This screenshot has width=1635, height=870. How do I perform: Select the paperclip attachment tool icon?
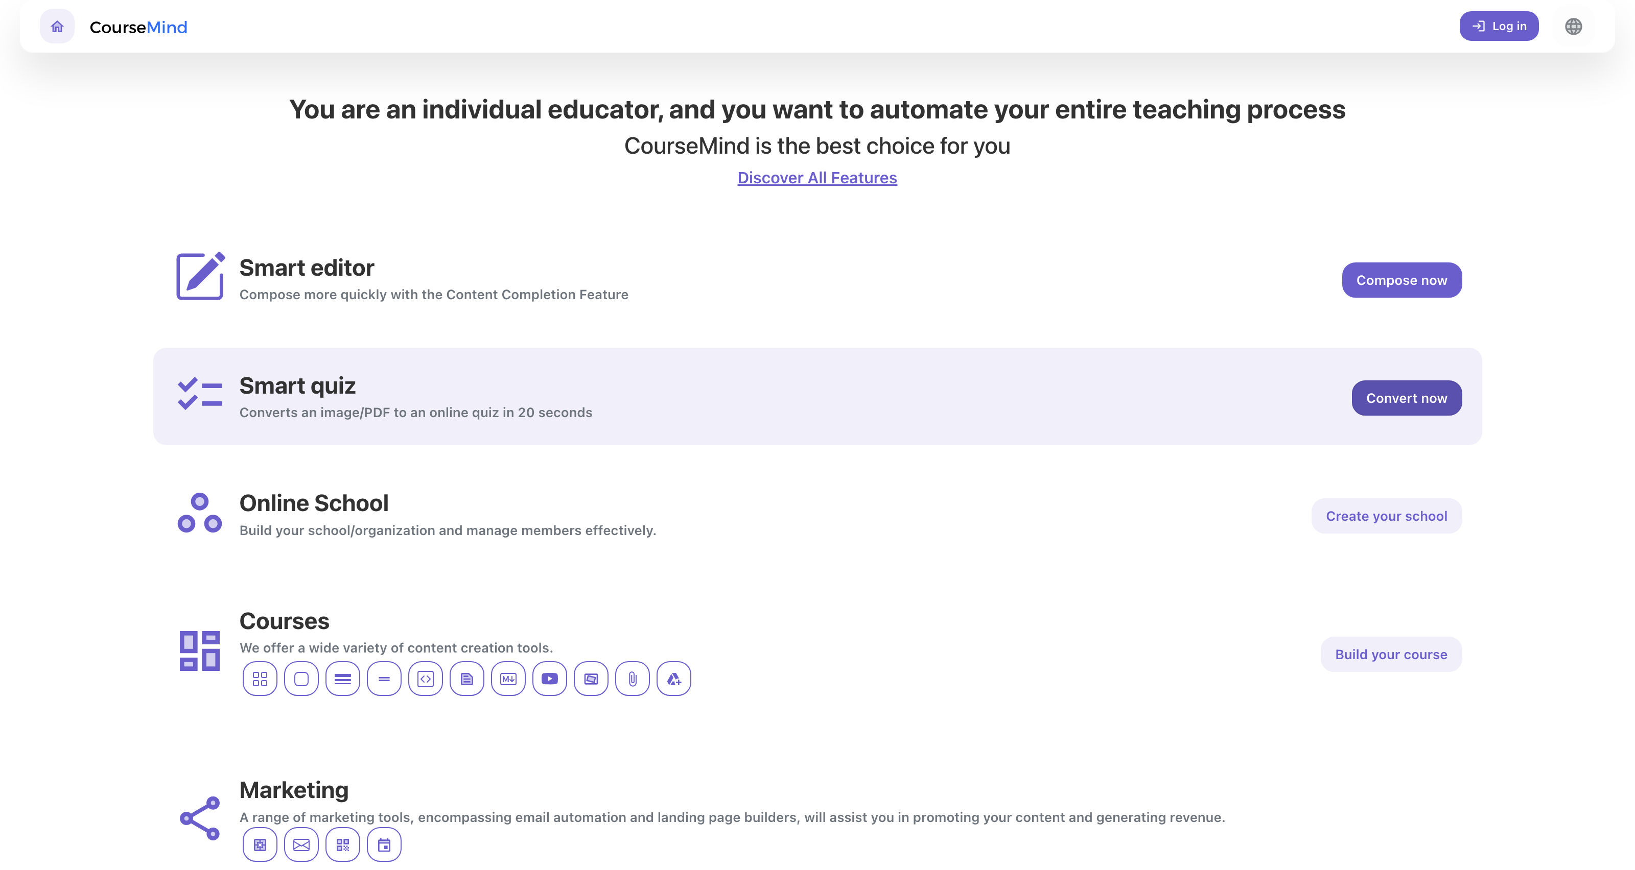pyautogui.click(x=632, y=679)
